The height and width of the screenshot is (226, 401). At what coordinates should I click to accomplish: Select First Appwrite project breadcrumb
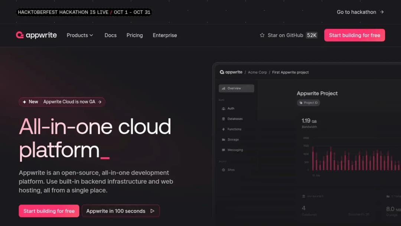coord(290,72)
